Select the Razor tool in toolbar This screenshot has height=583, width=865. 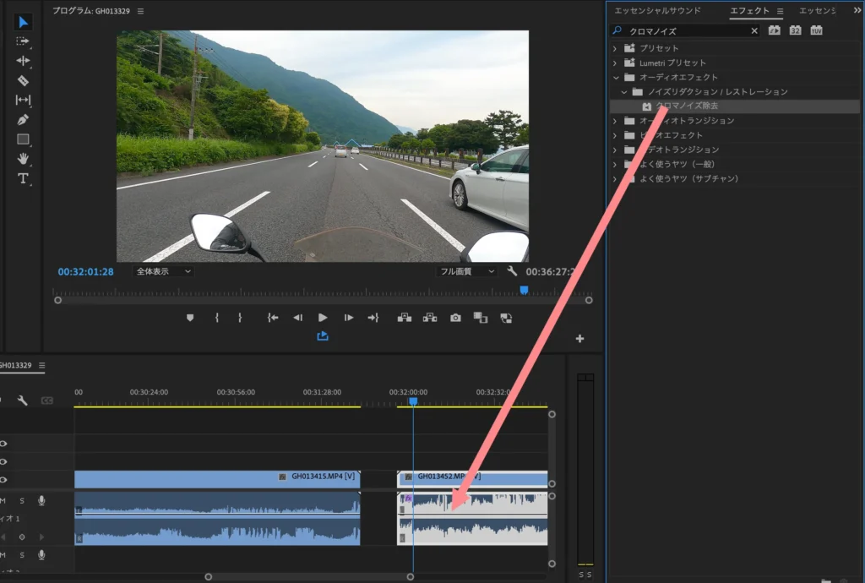click(x=23, y=80)
